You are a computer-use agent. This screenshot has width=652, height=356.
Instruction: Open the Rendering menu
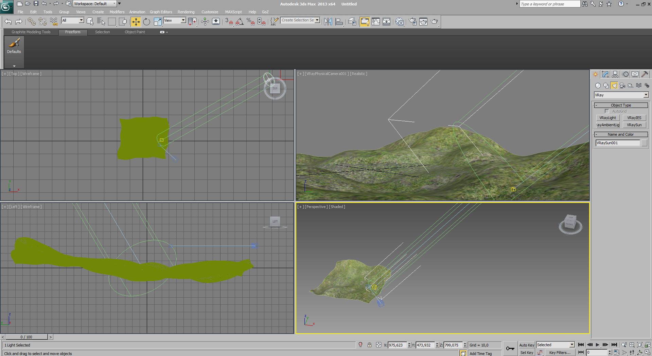click(x=186, y=12)
